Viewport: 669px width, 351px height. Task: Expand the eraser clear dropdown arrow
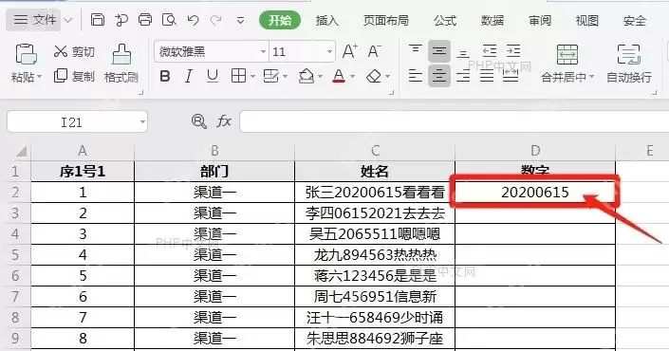tap(387, 77)
